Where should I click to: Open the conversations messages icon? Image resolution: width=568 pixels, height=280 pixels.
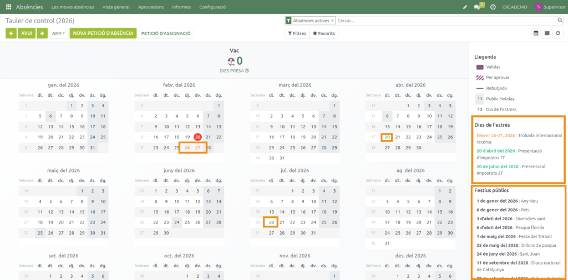478,7
